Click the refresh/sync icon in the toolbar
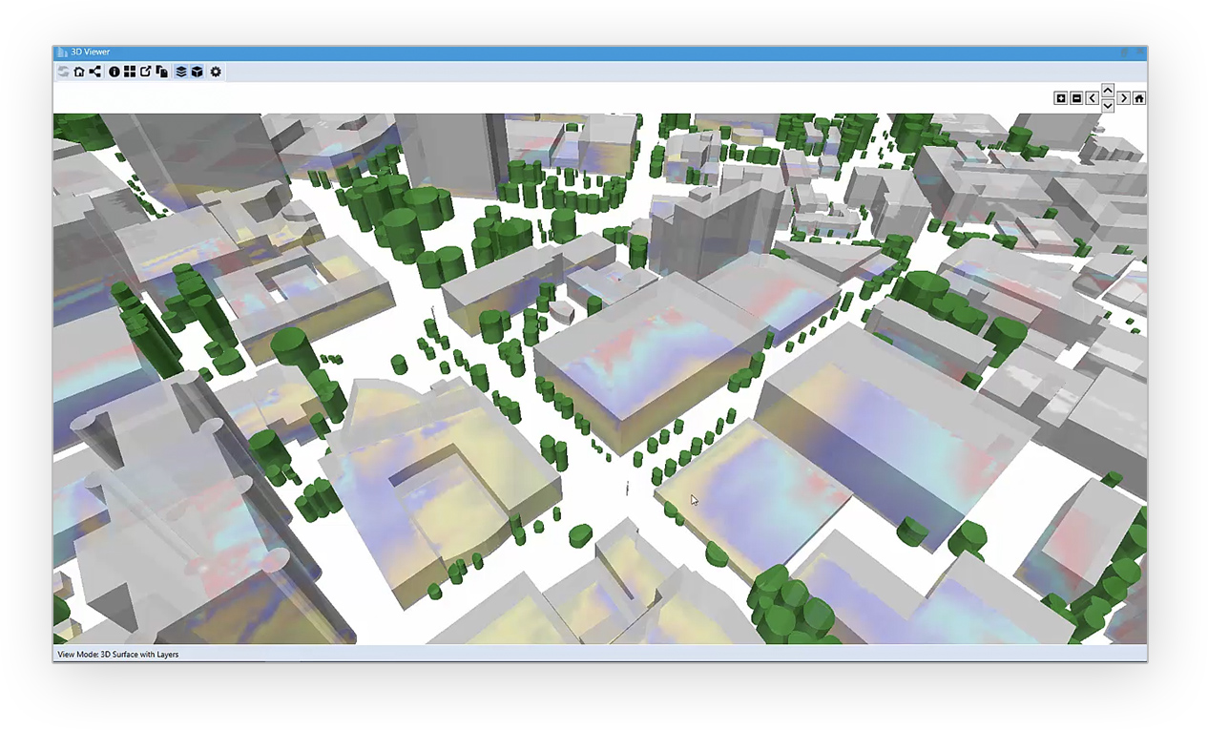 pos(63,72)
